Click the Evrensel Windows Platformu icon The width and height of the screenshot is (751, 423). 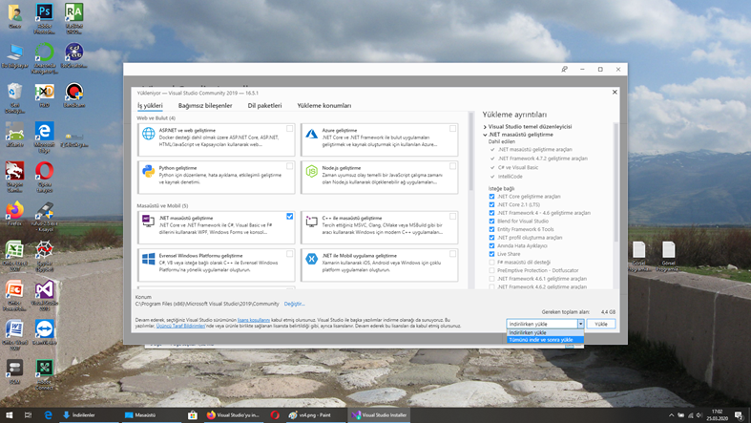pyautogui.click(x=149, y=259)
